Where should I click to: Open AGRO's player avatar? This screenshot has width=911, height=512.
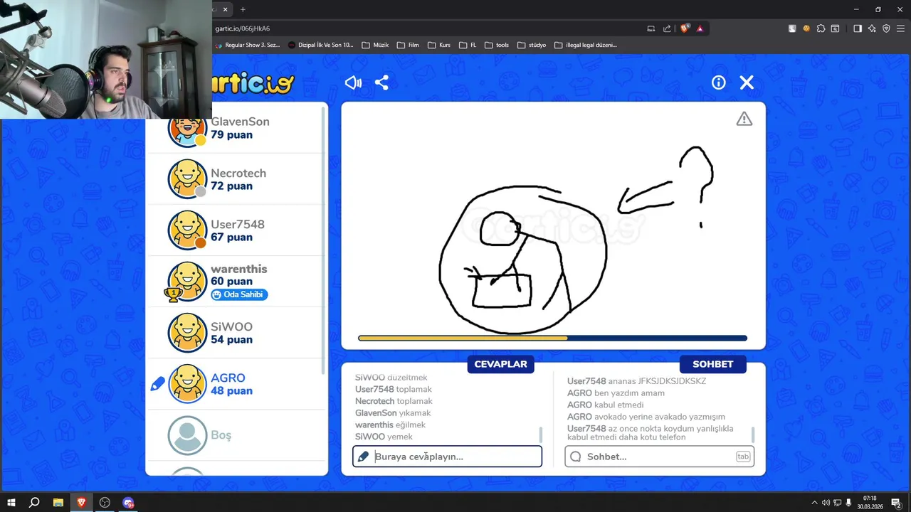(x=187, y=384)
